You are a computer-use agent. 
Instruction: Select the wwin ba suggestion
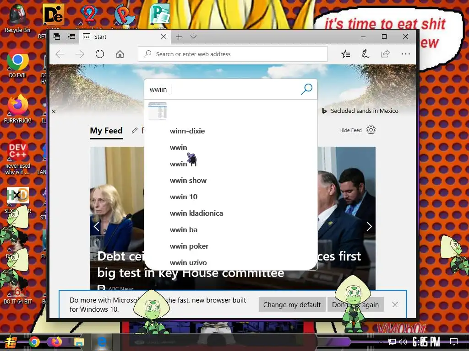[x=184, y=229]
